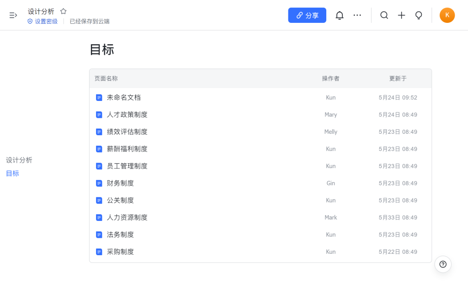Open the notifications bell
Screen dimensions: 468x289
340,15
